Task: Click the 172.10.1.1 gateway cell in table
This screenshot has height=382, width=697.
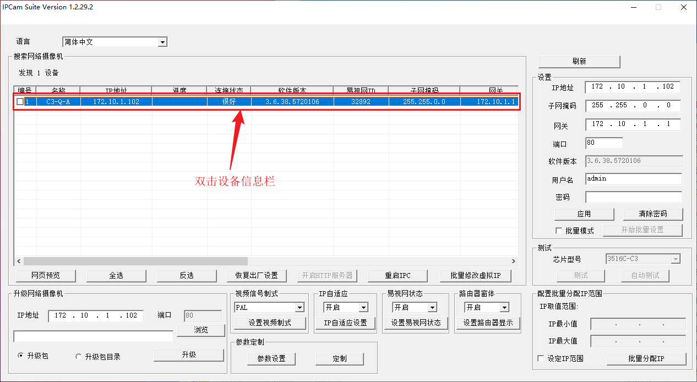Action: 489,102
